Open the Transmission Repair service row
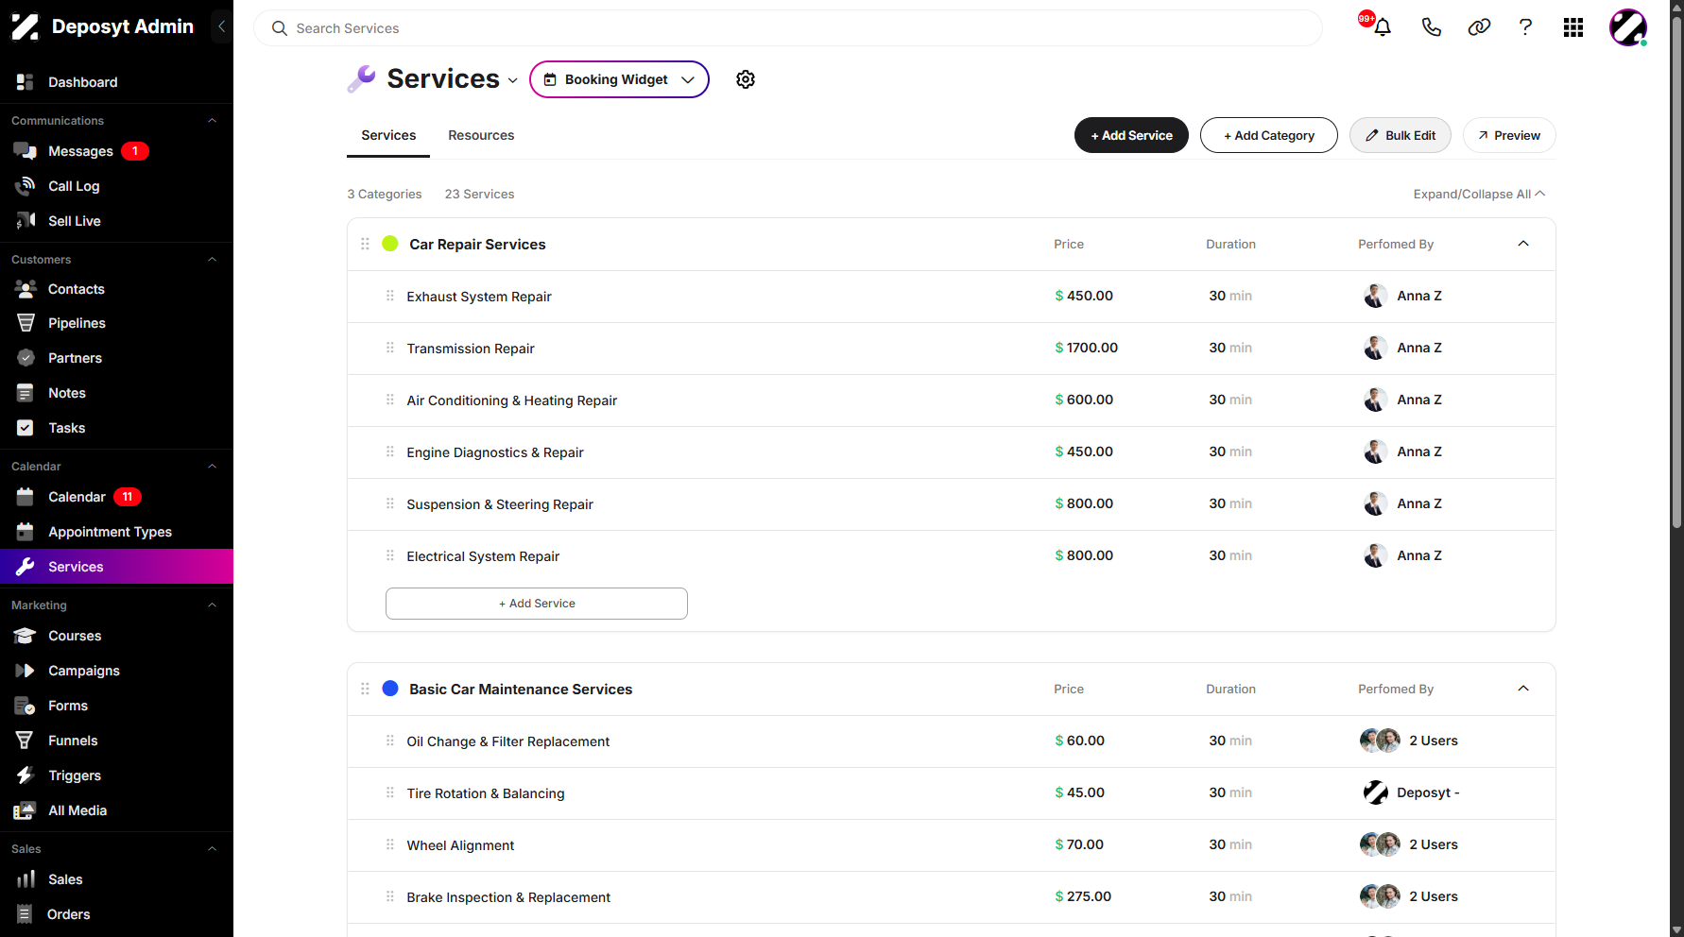This screenshot has width=1684, height=937. tap(952, 349)
